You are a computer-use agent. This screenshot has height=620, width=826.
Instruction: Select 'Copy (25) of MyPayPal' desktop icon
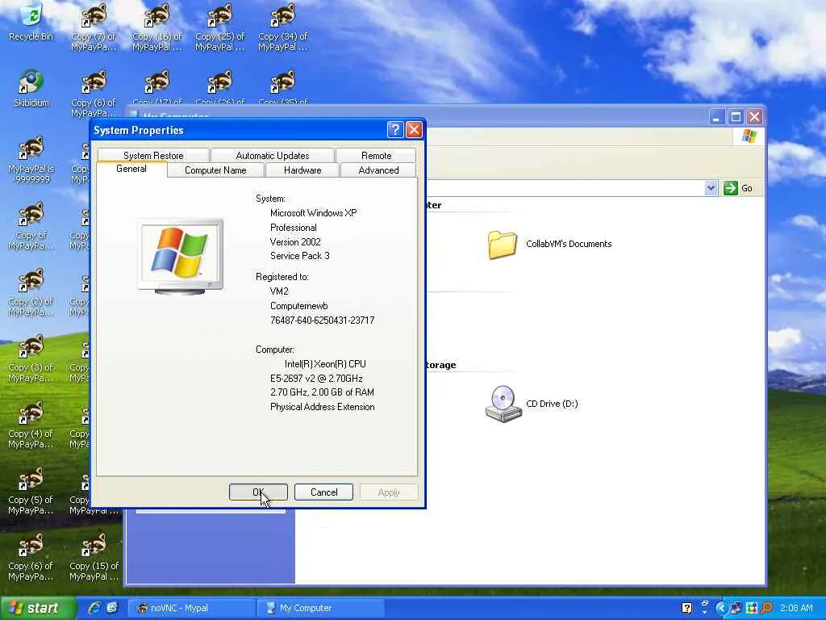pyautogui.click(x=219, y=27)
